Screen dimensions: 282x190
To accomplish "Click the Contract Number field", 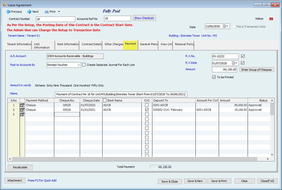I will click(55, 19).
